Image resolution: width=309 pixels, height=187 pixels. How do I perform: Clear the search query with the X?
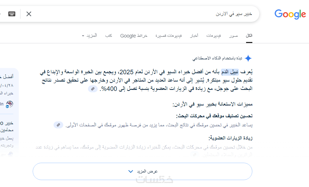click(29, 14)
